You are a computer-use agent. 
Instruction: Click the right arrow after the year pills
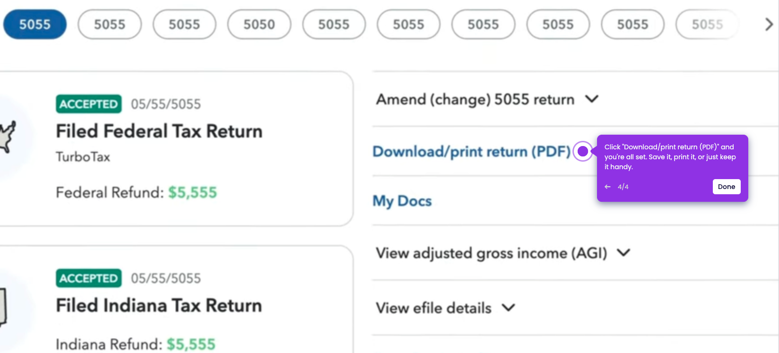click(x=769, y=25)
